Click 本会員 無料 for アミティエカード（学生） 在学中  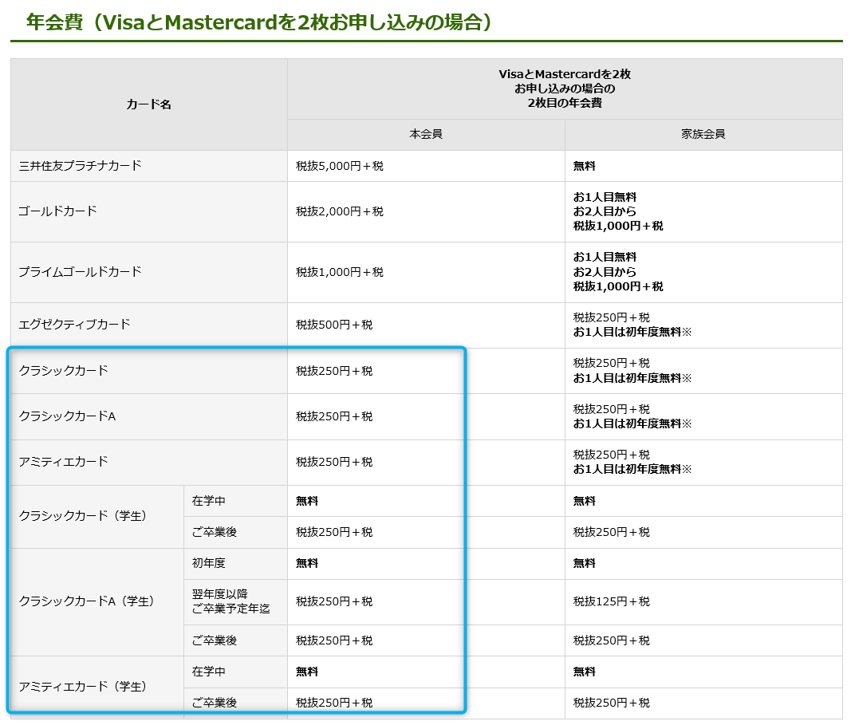306,672
